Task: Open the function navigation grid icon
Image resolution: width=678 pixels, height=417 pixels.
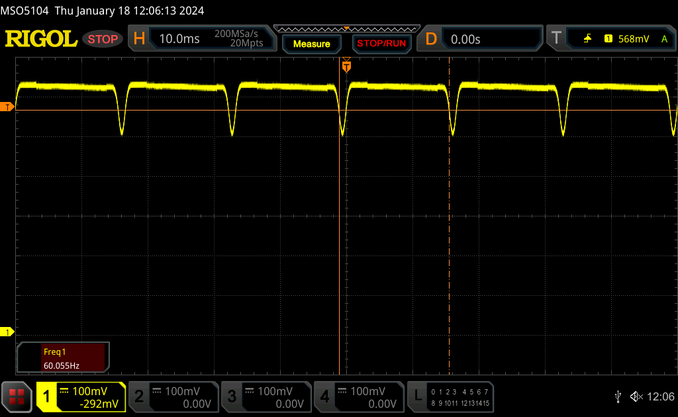Action: click(x=17, y=396)
